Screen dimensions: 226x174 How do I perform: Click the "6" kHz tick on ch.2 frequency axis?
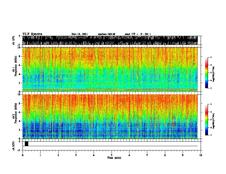point(20,112)
